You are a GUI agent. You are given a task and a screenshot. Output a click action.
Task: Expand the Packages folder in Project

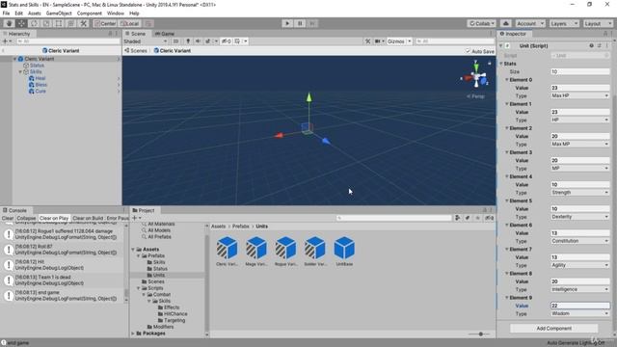(133, 334)
